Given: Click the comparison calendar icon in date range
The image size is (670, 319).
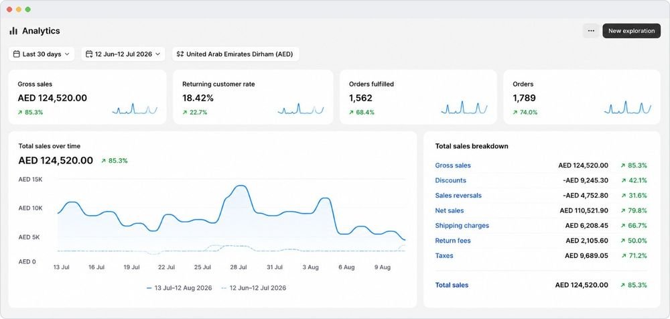Looking at the screenshot, I should coord(89,54).
